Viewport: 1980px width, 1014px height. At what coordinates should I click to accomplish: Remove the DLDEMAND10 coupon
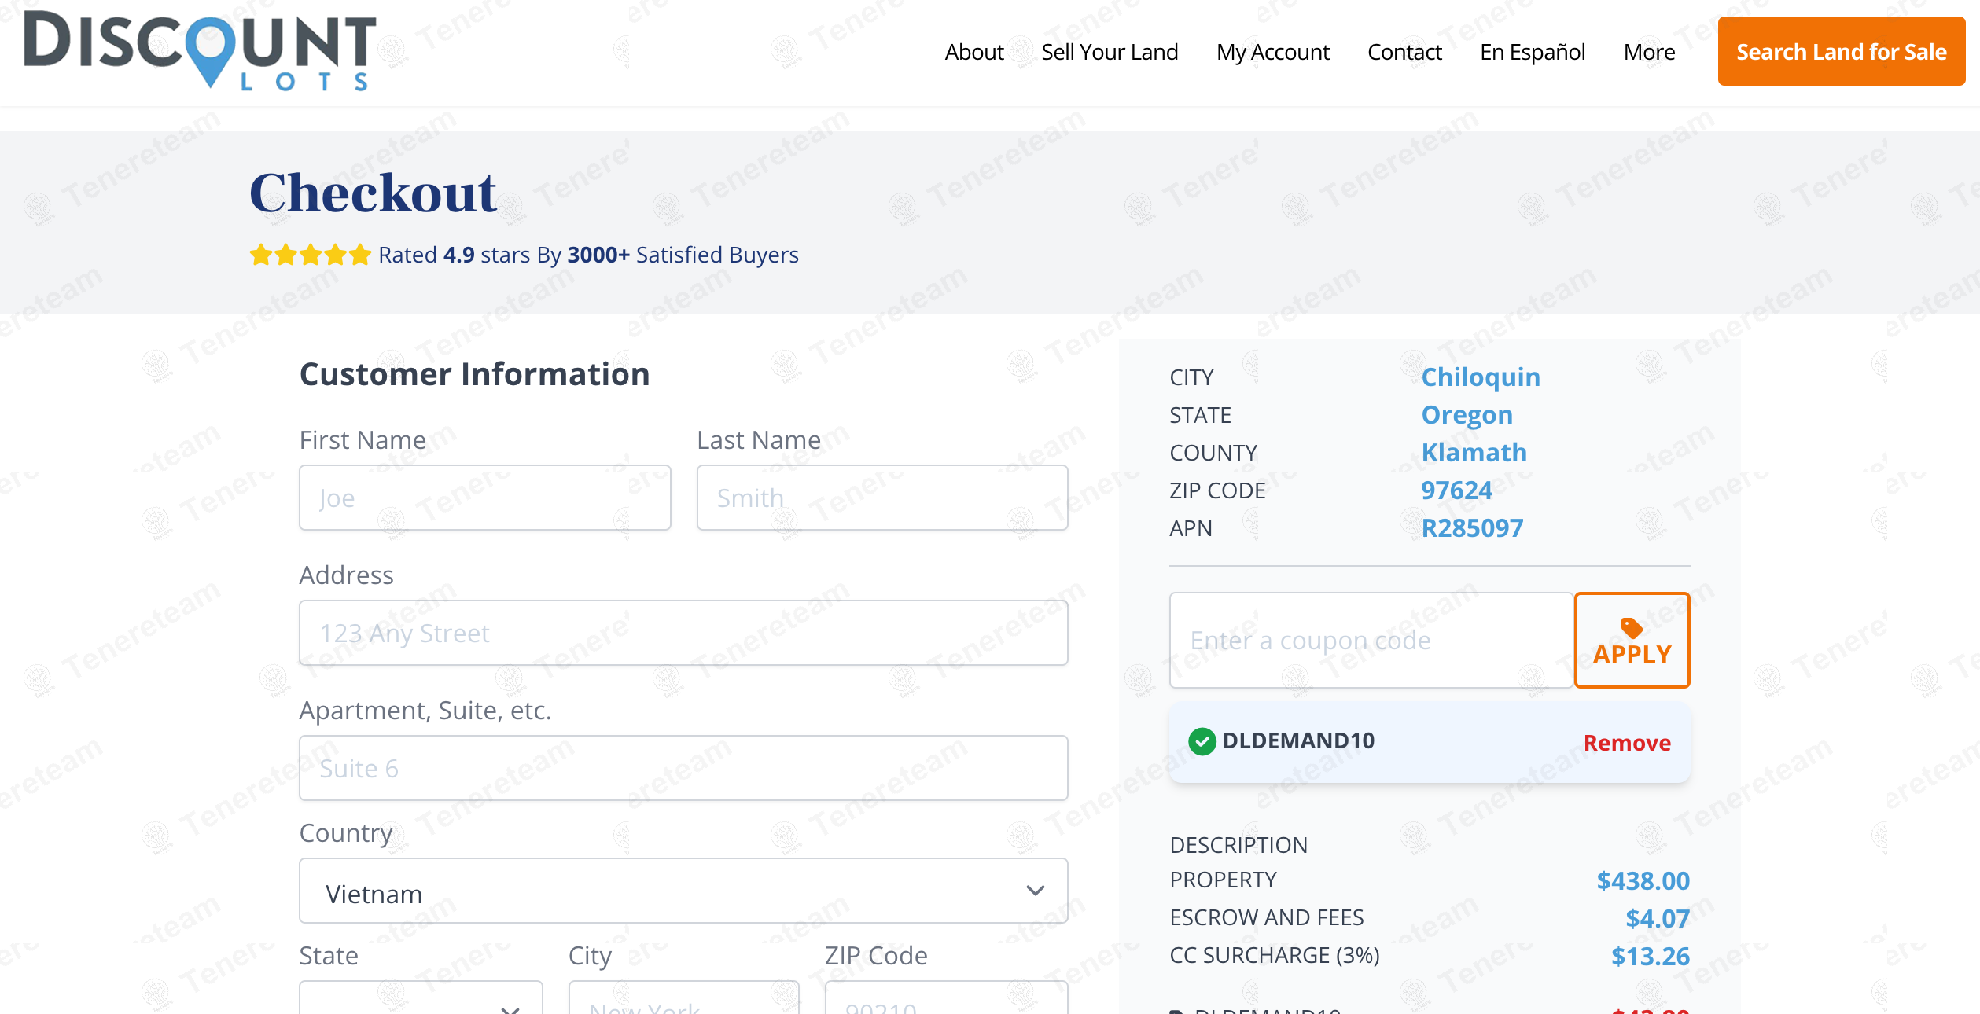click(1627, 742)
